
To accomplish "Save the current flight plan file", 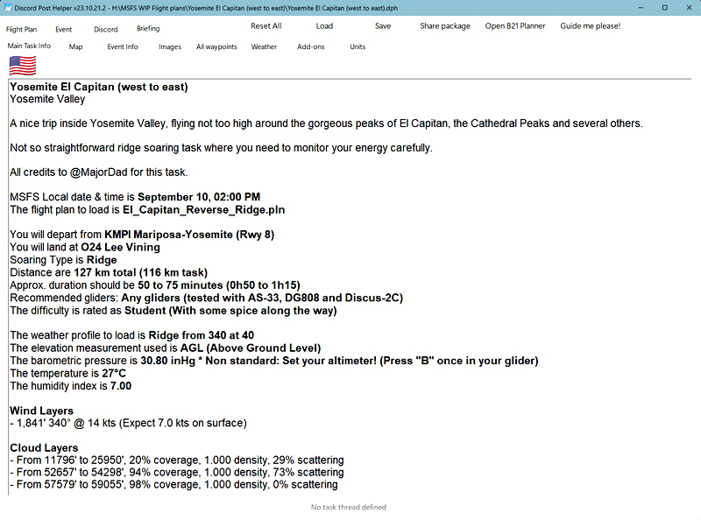I will (383, 26).
